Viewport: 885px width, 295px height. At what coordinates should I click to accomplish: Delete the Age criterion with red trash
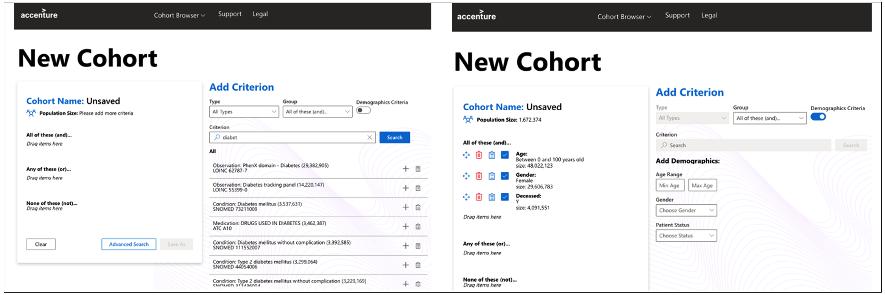click(479, 155)
